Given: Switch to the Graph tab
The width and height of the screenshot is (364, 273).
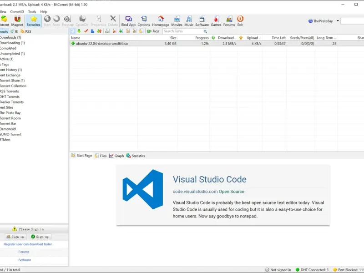Looking at the screenshot, I should pos(116,156).
